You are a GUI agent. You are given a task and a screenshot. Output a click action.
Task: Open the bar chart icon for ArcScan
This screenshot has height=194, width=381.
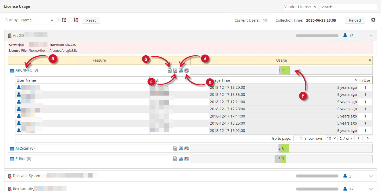click(181, 149)
